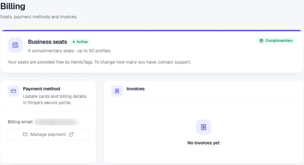Click the blurred billing email value
Screen dimensions: 304x165
pyautogui.click(x=58, y=122)
